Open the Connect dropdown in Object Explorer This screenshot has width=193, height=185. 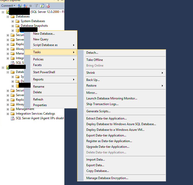pyautogui.click(x=8, y=6)
